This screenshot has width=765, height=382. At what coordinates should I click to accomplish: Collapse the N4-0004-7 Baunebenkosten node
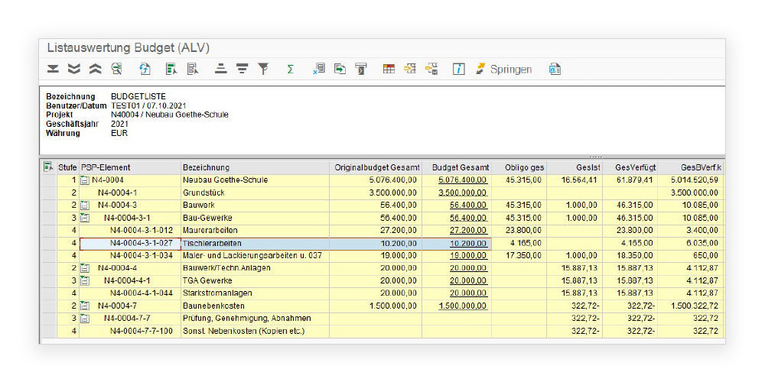pos(85,306)
